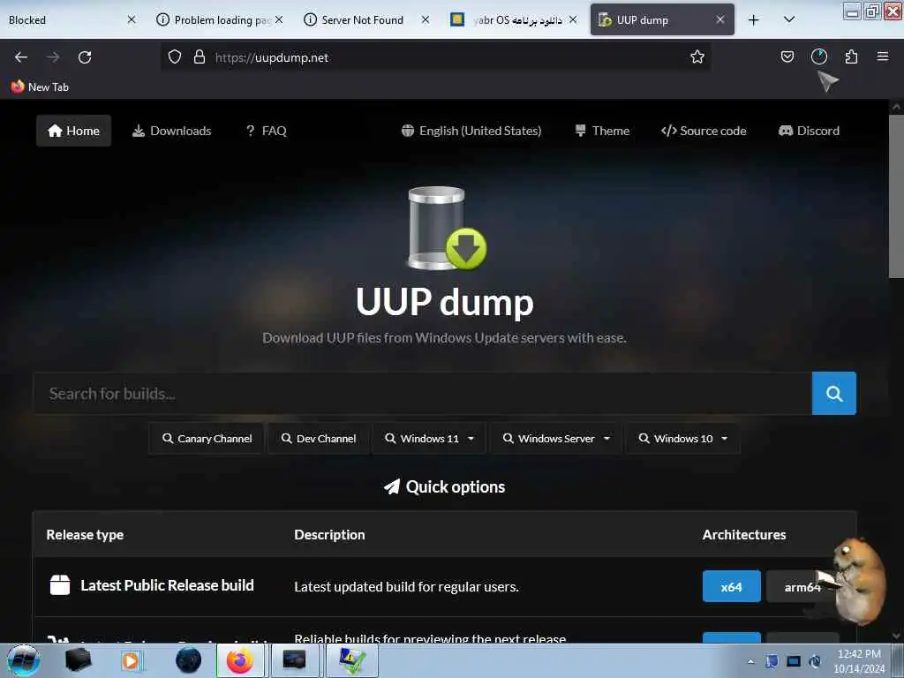This screenshot has width=904, height=678.
Task: Open the volume tray icon
Action: pyautogui.click(x=815, y=661)
